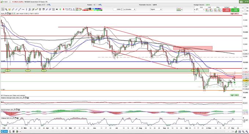Click the DAX instrument name
249x134 pixels.
(x=6, y=2)
